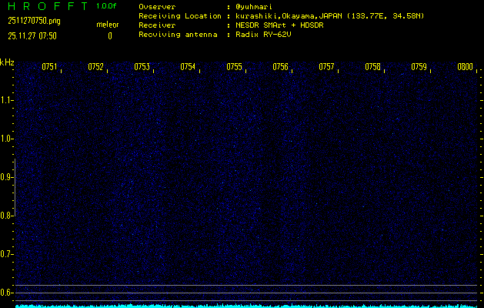Viewport: 484px width, 308px height.
Task: Click the cyan signal level strip
Action: click(x=246, y=305)
